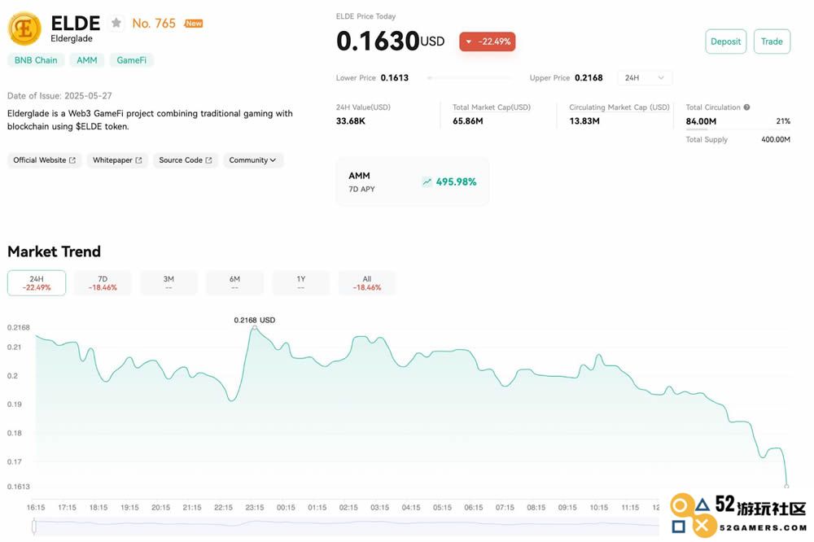The height and width of the screenshot is (542, 814).
Task: Click the Total Circulation 21% progress bar
Action: click(x=737, y=129)
